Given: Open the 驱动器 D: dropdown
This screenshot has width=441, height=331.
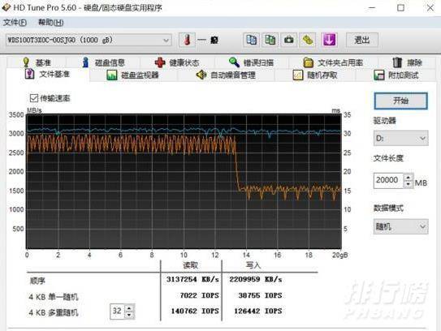Looking at the screenshot, I should pyautogui.click(x=400, y=138).
